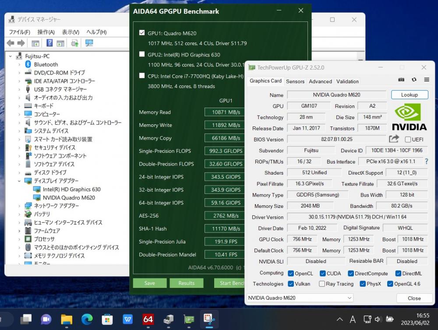Select NVIDIA Quadro M620 in Device Manager tree
The image size is (438, 330).
tap(69, 198)
